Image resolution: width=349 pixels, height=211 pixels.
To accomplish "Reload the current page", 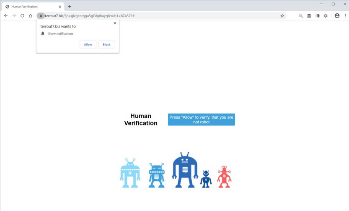I will point(22,16).
